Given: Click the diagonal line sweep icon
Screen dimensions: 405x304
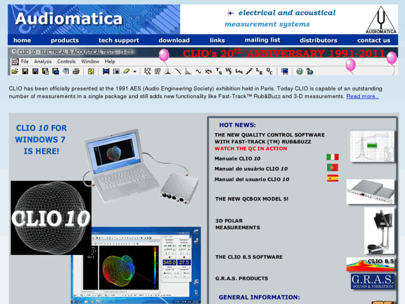Looking at the screenshot, I should tap(178, 71).
